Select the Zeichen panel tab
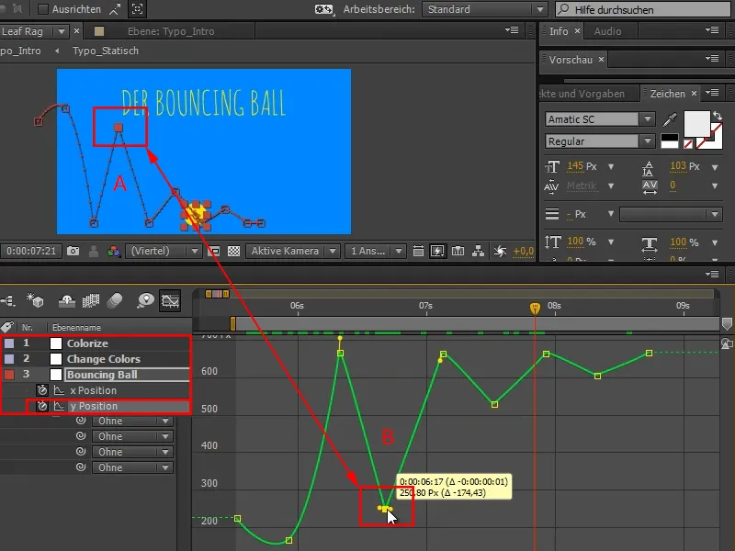 point(667,94)
